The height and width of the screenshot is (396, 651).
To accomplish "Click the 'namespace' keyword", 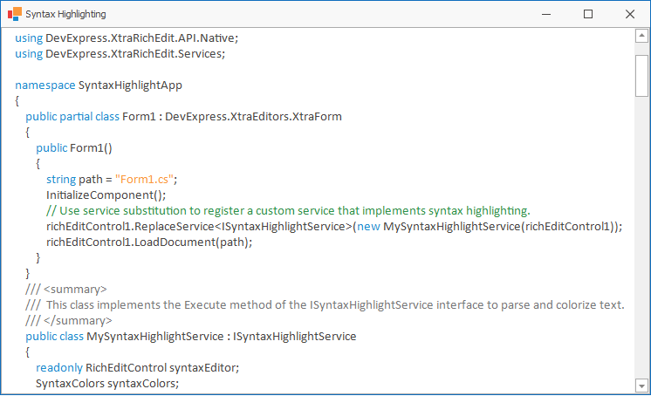I will point(45,85).
